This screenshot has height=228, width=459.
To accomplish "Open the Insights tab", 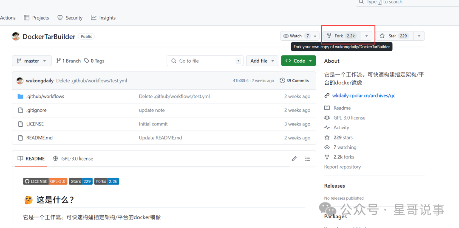I will click(x=103, y=18).
